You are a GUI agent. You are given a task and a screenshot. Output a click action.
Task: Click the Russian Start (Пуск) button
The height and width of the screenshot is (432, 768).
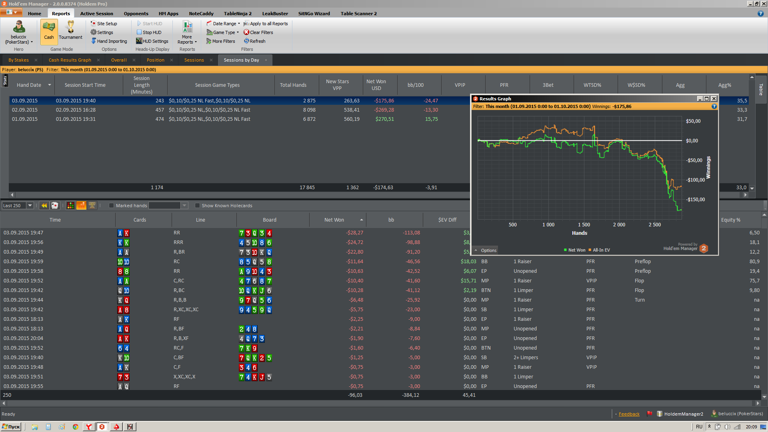(11, 427)
